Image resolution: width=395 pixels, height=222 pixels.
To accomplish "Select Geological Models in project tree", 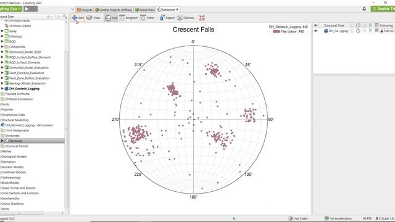I will (14, 157).
